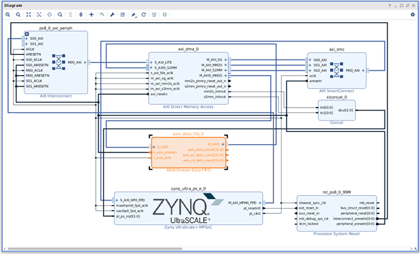The height and width of the screenshot is (254, 420).
Task: Click the Regenerate Layout refresh icon
Action: point(144,15)
